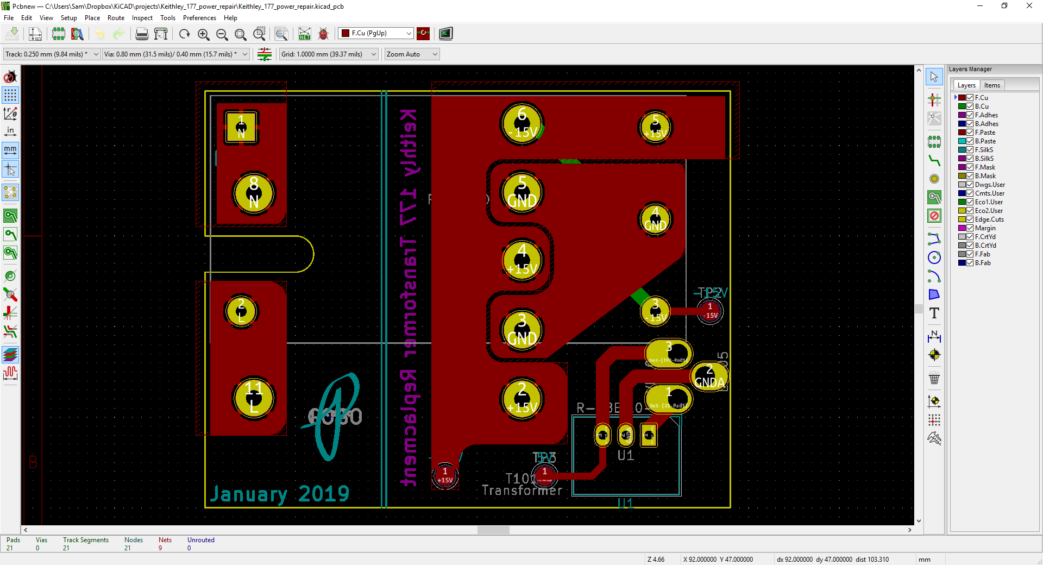Hide the B.Cu layer checkbox
The width and height of the screenshot is (1043, 565).
[970, 106]
